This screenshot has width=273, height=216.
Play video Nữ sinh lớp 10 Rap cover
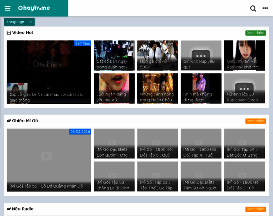[x=245, y=88]
